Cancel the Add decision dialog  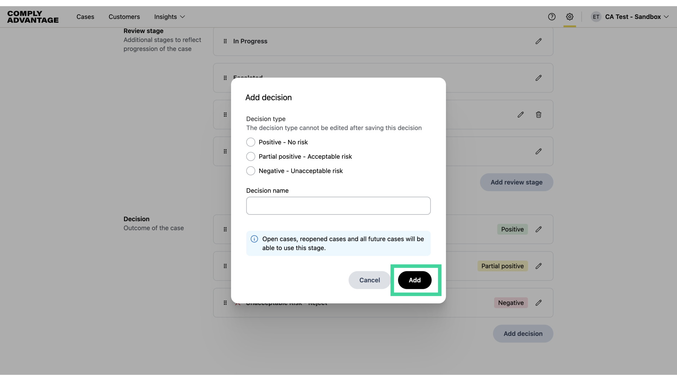369,280
